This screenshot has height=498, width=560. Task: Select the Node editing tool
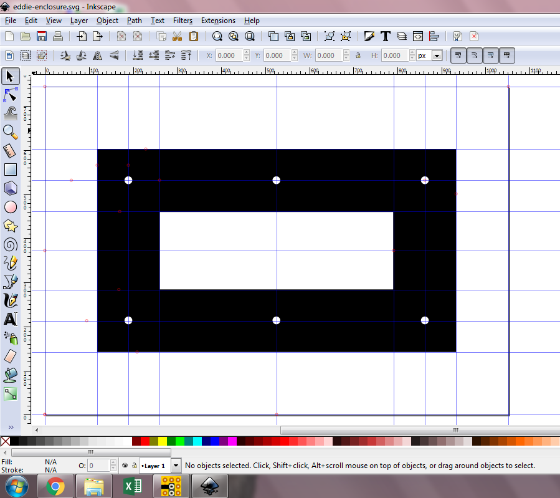click(x=10, y=95)
